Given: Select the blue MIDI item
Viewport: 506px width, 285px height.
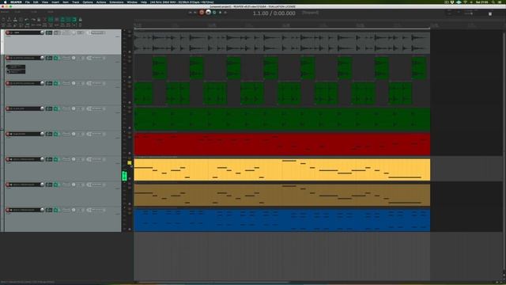Looking at the screenshot, I should pyautogui.click(x=281, y=220).
